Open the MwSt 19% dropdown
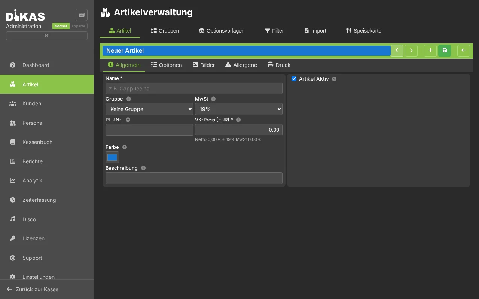Viewport: 479px width, 299px height. pyautogui.click(x=239, y=109)
